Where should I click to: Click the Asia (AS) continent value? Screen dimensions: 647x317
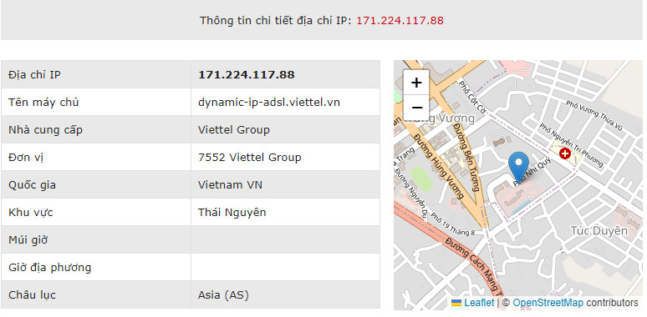223,294
